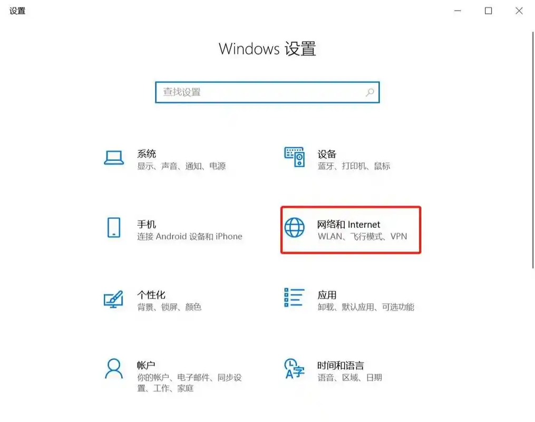This screenshot has width=535, height=422.
Task: Open the Apps list icon
Action: pyautogui.click(x=294, y=298)
